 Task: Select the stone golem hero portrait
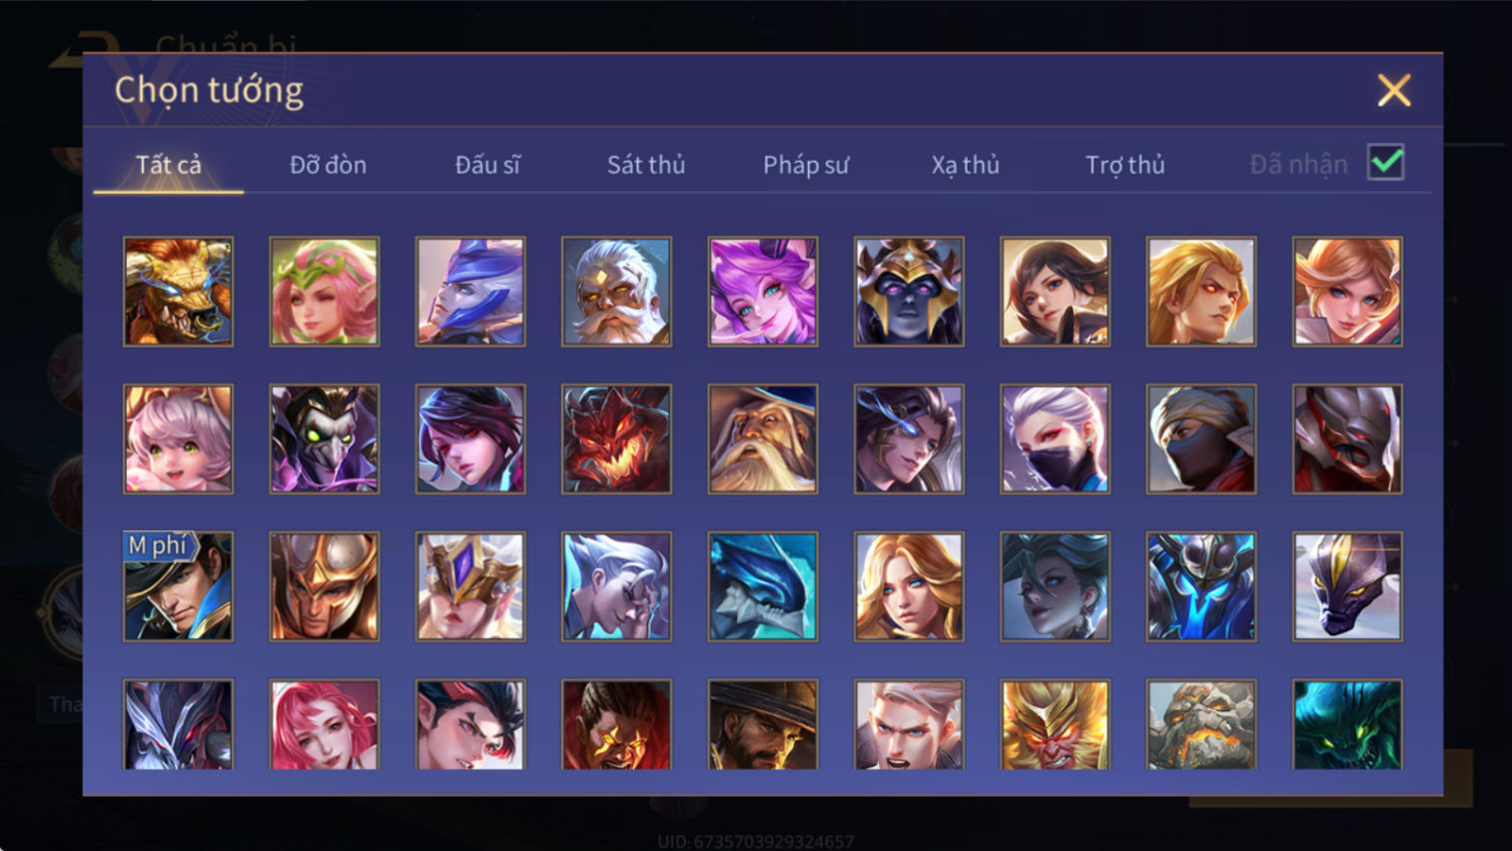(1201, 725)
